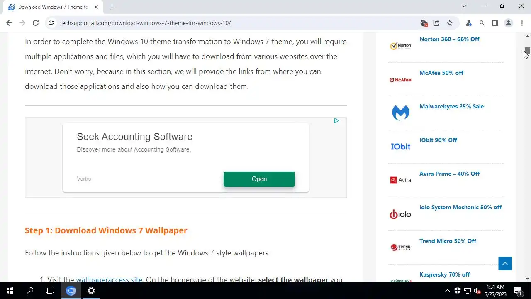This screenshot has height=299, width=531.
Task: Open the Malwarebytes 25% Sale link
Action: tap(451, 106)
